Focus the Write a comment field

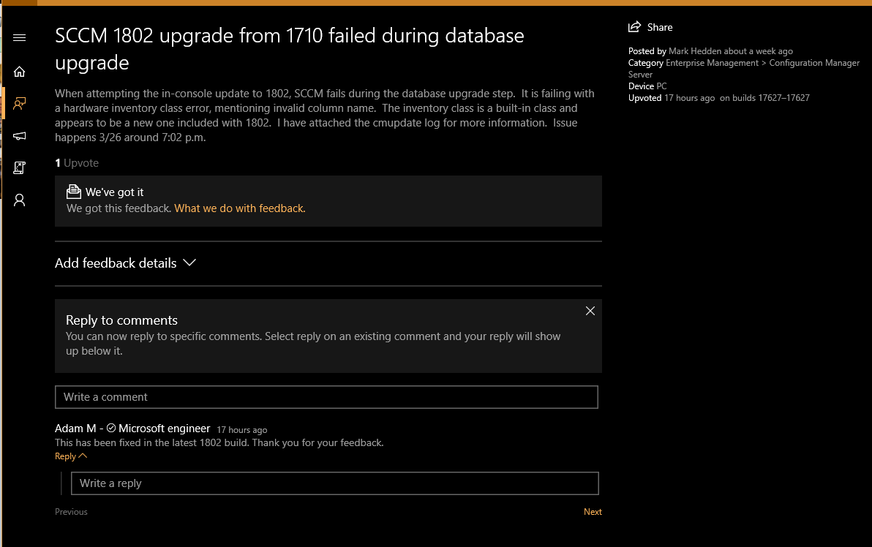[x=326, y=397]
